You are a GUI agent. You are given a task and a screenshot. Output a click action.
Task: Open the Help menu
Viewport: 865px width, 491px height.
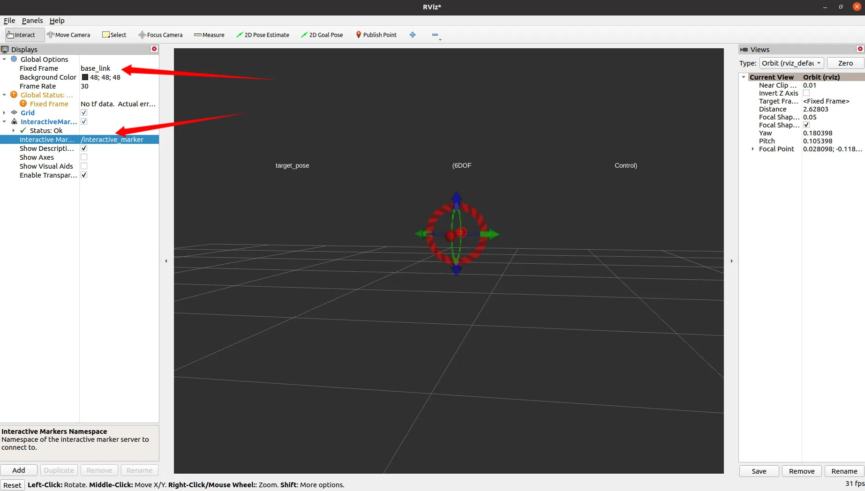pyautogui.click(x=57, y=21)
